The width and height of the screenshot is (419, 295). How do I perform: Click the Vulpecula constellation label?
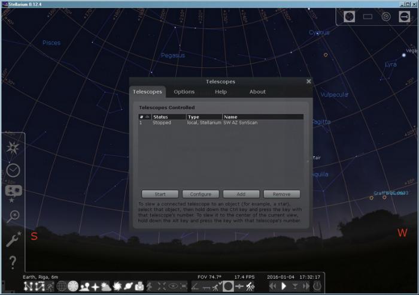[x=334, y=95]
